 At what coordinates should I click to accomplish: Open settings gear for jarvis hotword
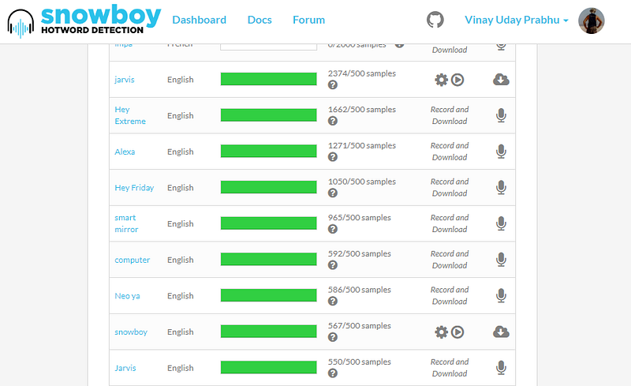[x=442, y=80]
